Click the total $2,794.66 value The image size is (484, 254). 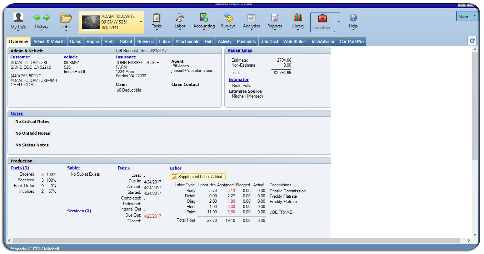pyautogui.click(x=283, y=73)
